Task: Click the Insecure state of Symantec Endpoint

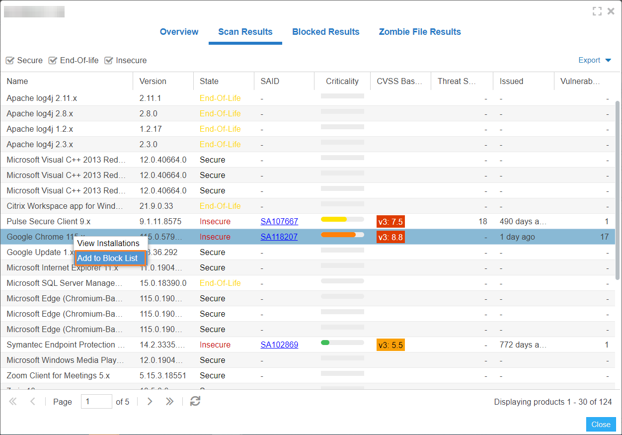Action: pyautogui.click(x=215, y=345)
